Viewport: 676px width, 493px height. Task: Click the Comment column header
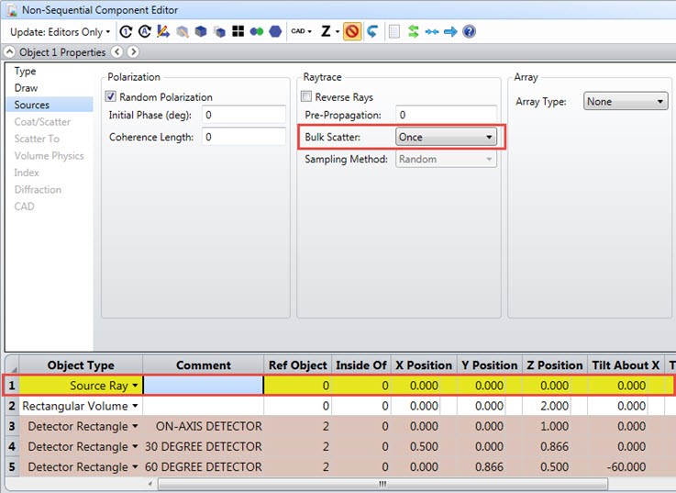[203, 365]
